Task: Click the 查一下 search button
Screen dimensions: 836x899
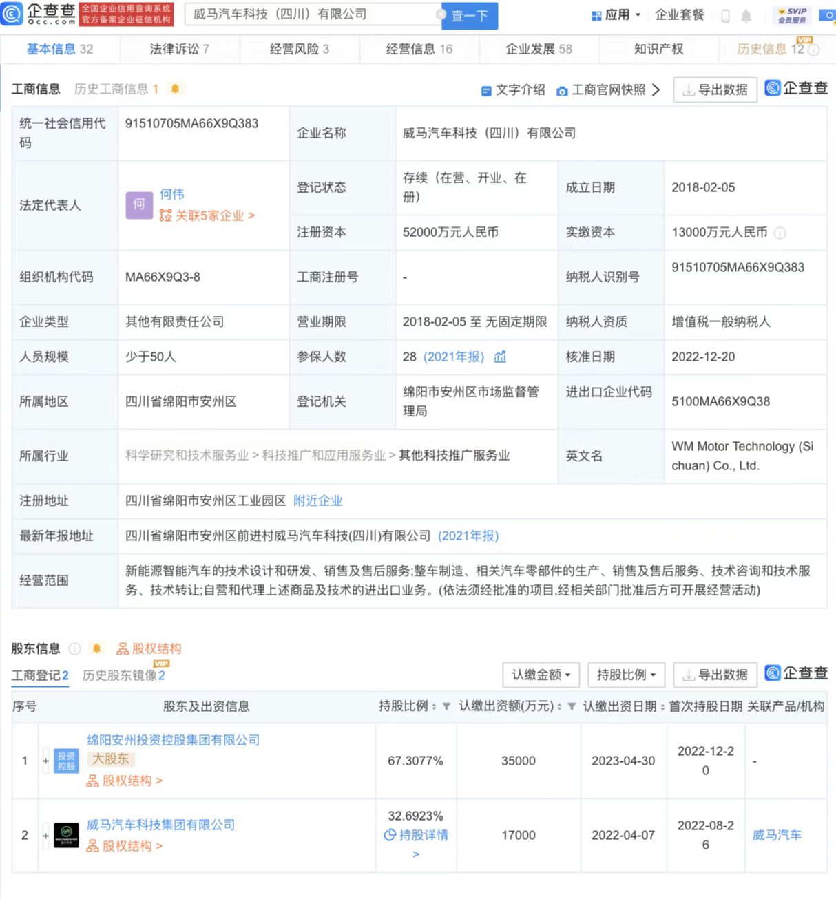Action: 469,15
